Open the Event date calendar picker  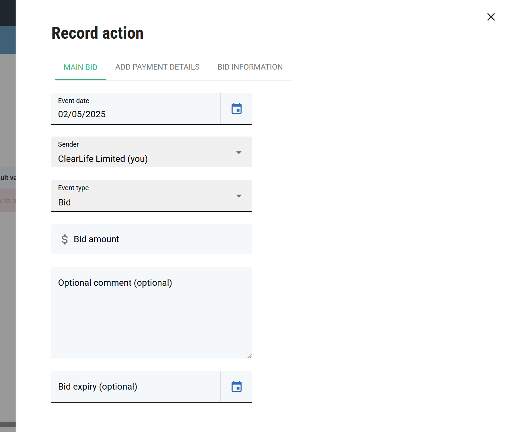coord(237,109)
